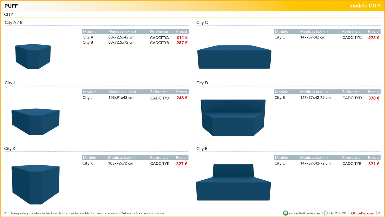Click the City J puff product image
The height and width of the screenshot is (217, 385).
36,122
